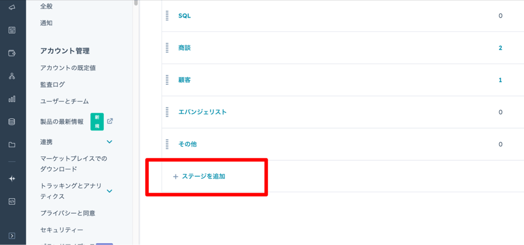The width and height of the screenshot is (524, 245).
Task: Click the count 2 for 商談
Action: (500, 48)
